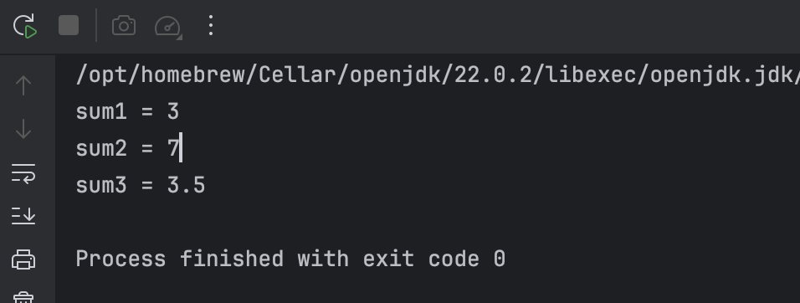Viewport: 800px width, 303px height.
Task: Print the console output via printer icon
Action: tap(23, 259)
